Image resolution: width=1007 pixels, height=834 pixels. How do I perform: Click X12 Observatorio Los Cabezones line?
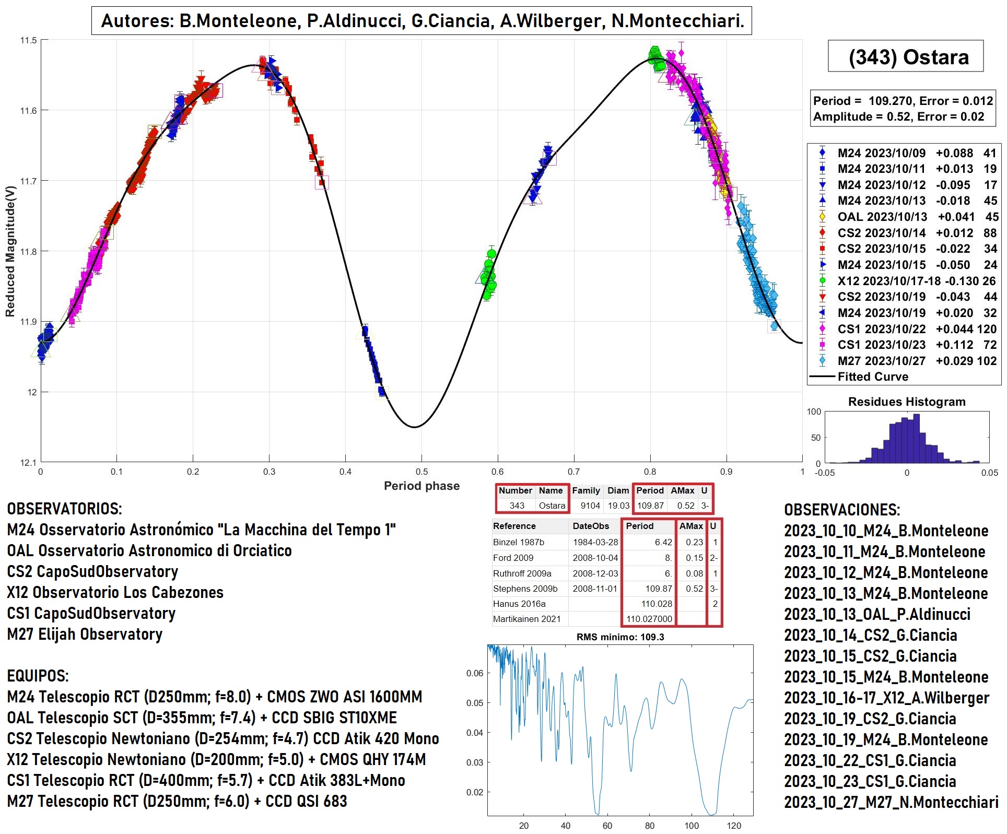coord(115,592)
